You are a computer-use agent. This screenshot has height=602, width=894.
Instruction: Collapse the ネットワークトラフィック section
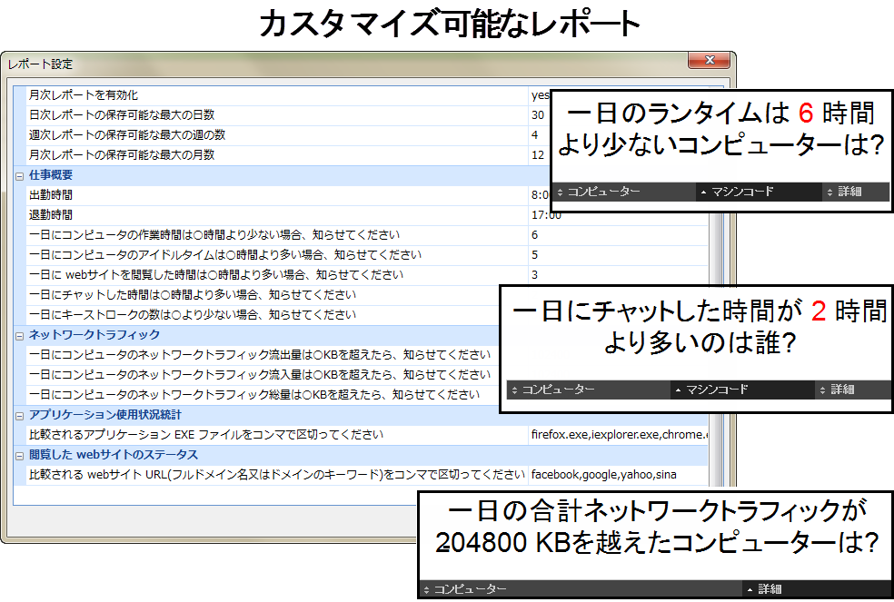[x=20, y=335]
